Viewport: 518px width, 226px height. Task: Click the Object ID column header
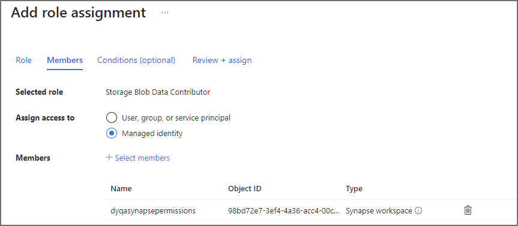[245, 189]
